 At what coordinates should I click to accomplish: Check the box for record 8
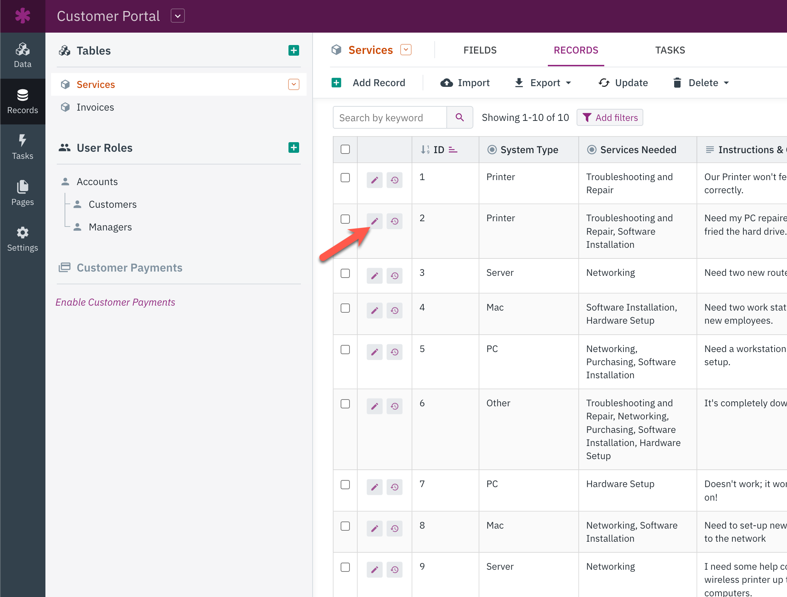[345, 526]
